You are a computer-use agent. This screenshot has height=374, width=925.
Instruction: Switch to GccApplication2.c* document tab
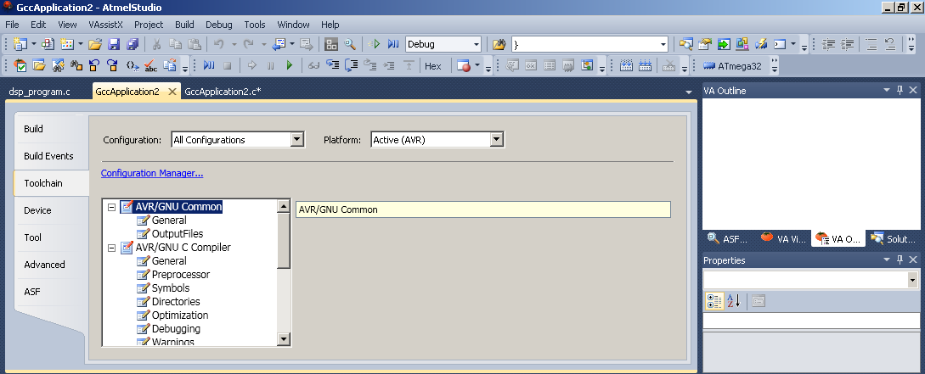(223, 92)
